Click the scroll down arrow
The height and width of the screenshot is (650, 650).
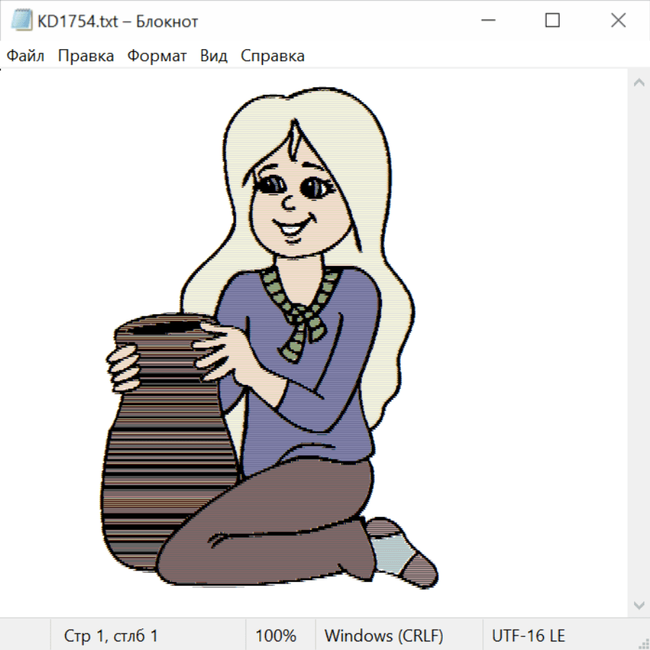(x=638, y=604)
